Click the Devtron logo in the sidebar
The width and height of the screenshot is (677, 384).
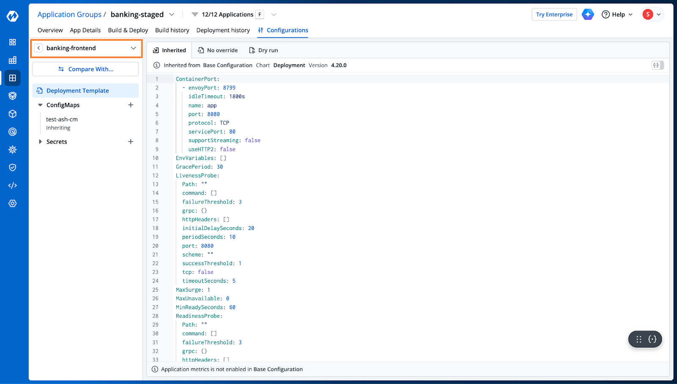(13, 16)
